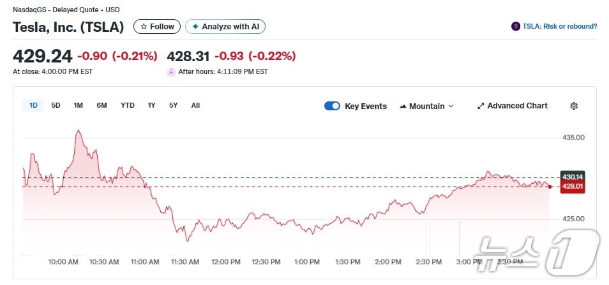Click the Advanced Chart expand icon
The height and width of the screenshot is (285, 609).
click(481, 106)
